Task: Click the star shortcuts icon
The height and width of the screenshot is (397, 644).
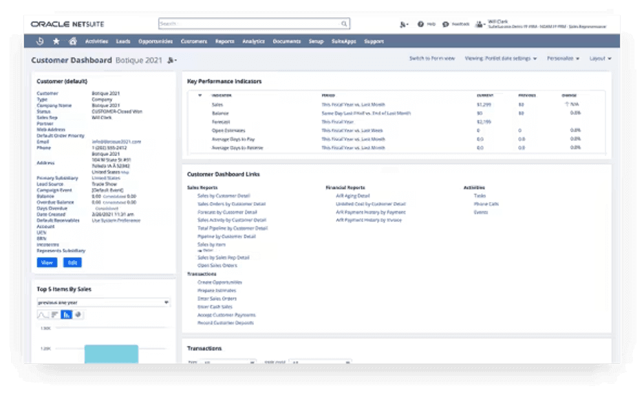Action: pyautogui.click(x=57, y=41)
